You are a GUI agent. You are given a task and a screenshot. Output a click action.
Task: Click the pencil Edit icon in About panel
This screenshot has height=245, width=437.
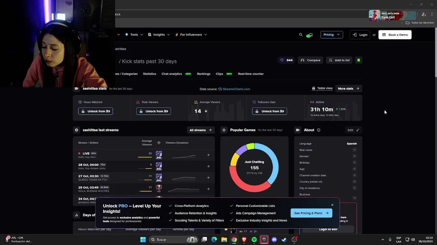coord(357,130)
